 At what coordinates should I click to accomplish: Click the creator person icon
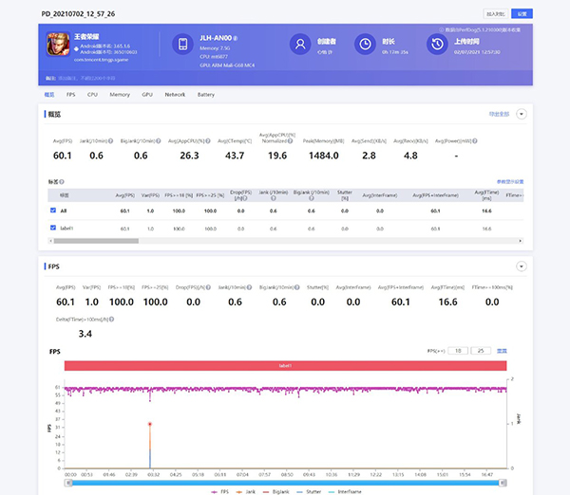(x=302, y=45)
